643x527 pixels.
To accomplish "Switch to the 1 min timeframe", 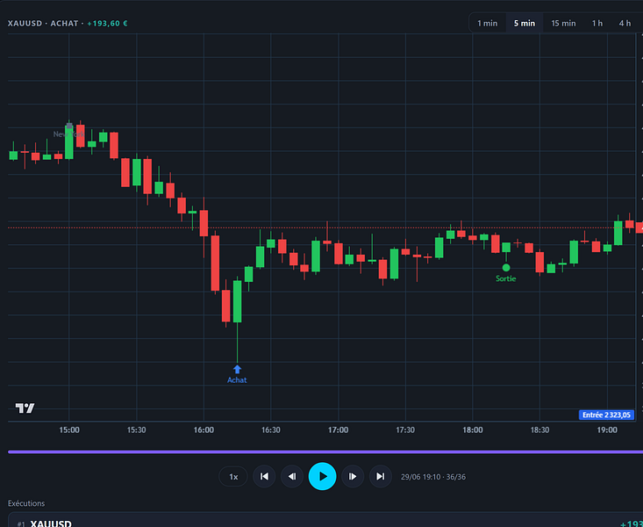I will (487, 24).
